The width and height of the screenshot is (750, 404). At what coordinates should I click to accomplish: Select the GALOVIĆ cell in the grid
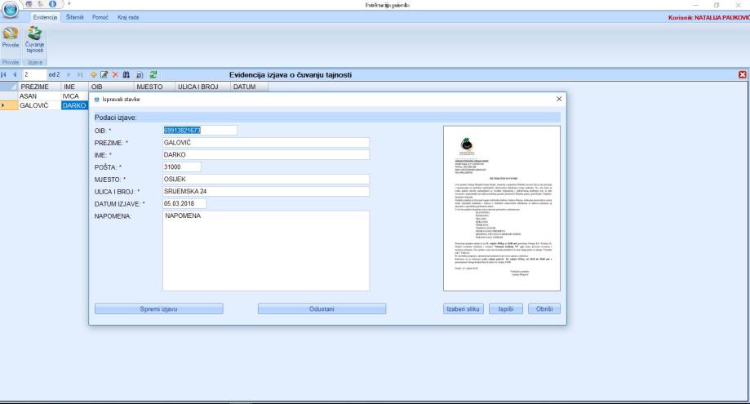point(40,105)
